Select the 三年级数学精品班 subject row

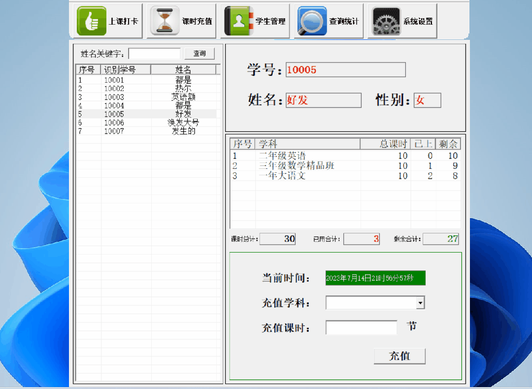point(345,166)
